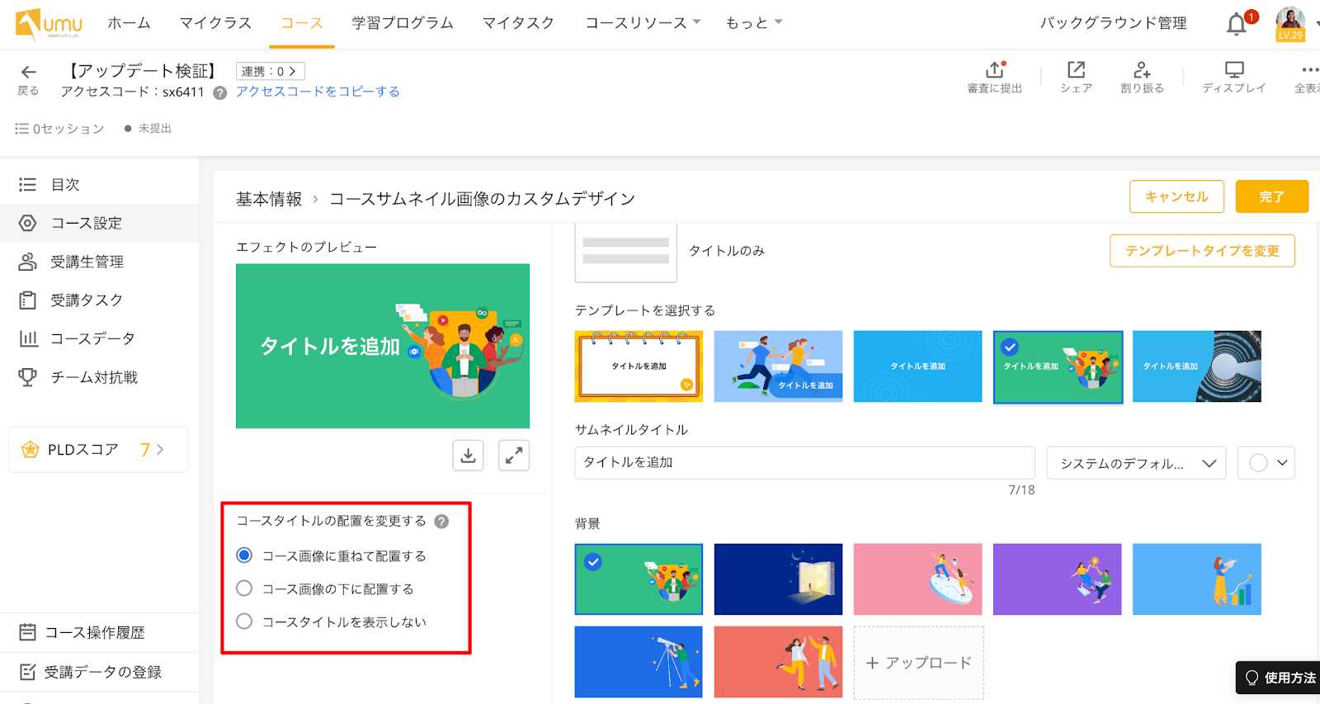Screen dimensions: 1320x704
Task: Open the もっと dropdown menu
Action: point(753,23)
